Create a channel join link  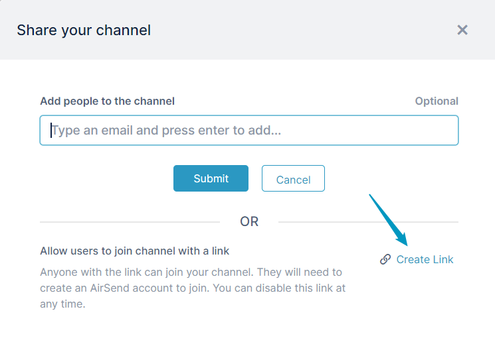click(417, 259)
